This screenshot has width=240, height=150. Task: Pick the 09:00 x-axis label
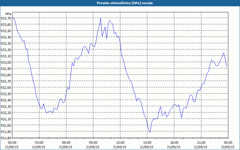(93, 143)
